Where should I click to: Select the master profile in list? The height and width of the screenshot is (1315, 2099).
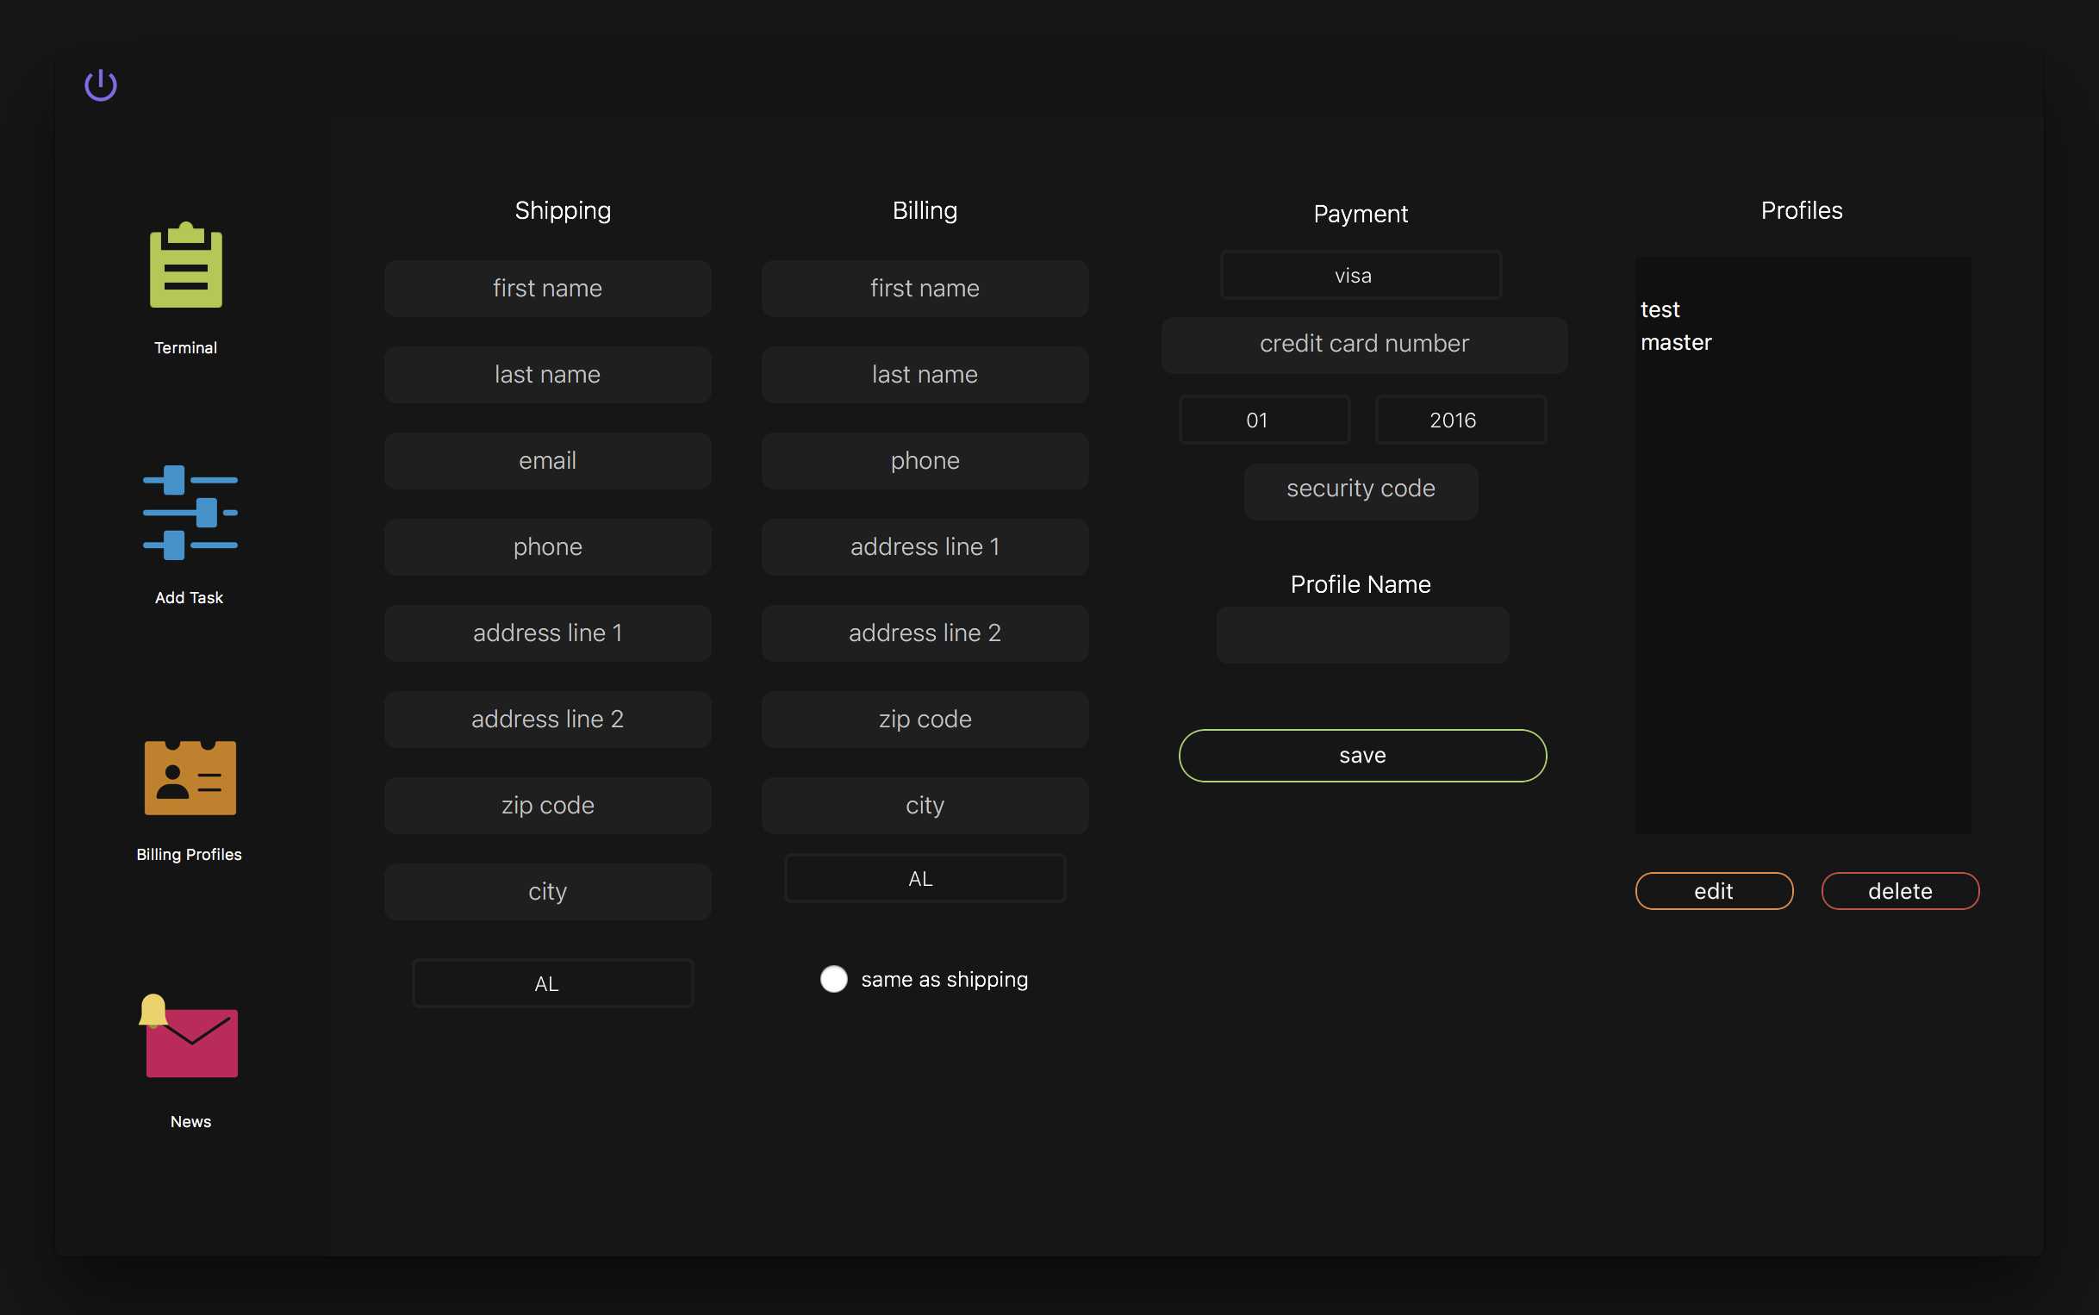pos(1676,343)
